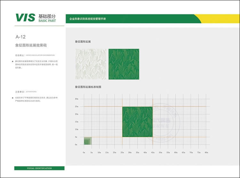Click the 30x label on vertical axis
This screenshot has height=178, width=240.
click(x=76, y=99)
